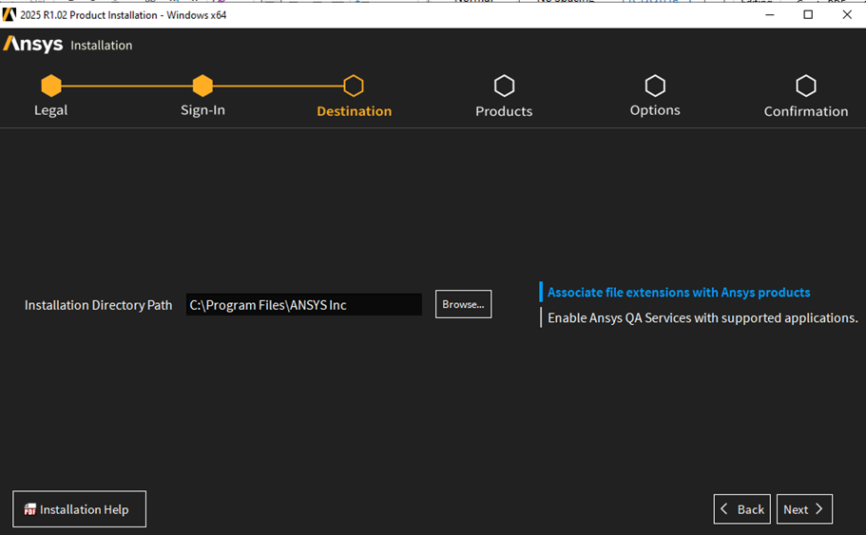Enable Ansys QA Services option
Screen dimensions: 866x535
tap(702, 317)
